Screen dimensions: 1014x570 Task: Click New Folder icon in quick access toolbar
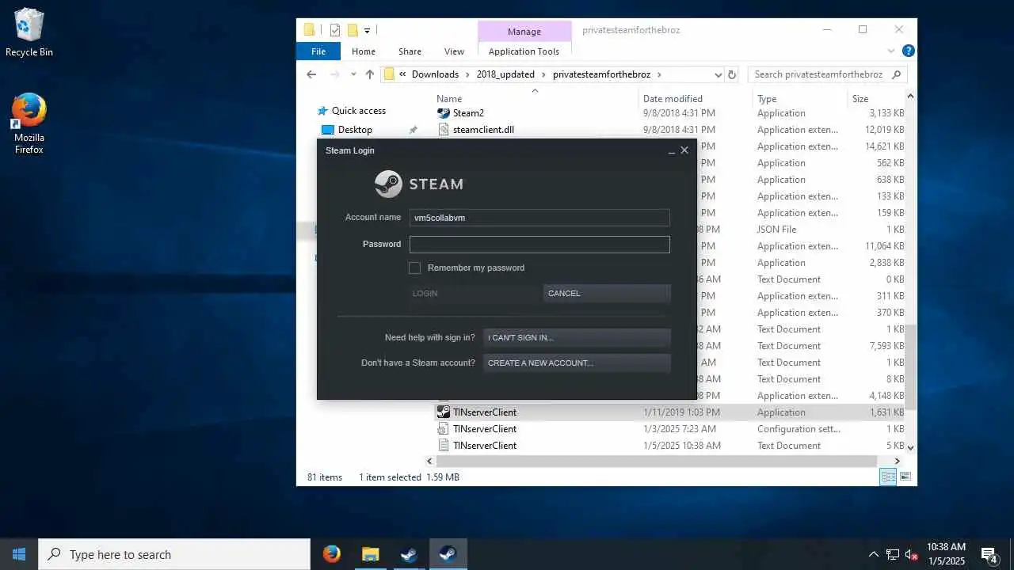pos(353,30)
